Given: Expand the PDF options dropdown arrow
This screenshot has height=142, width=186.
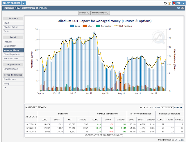Looking at the screenshot, I should tap(183, 3).
